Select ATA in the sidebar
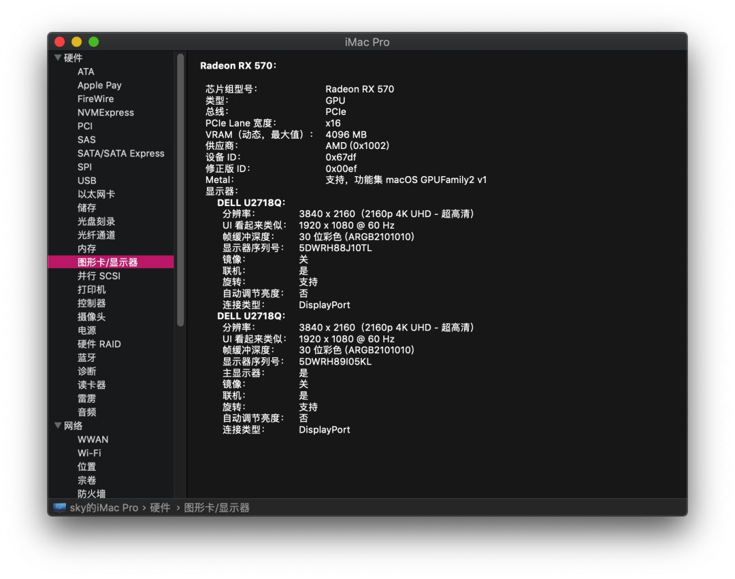The width and height of the screenshot is (735, 579). (x=86, y=71)
